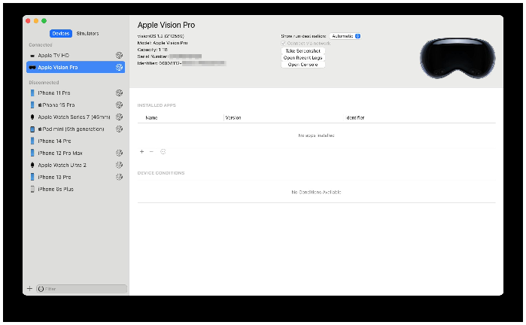Viewport: 526px width, 325px height.
Task: Click network globe icon beside iPhone 15 Pro
Action: pyautogui.click(x=119, y=105)
